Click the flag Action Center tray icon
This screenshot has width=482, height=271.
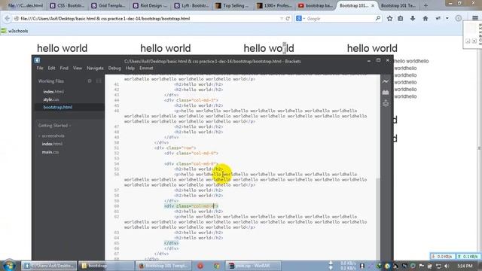422,266
